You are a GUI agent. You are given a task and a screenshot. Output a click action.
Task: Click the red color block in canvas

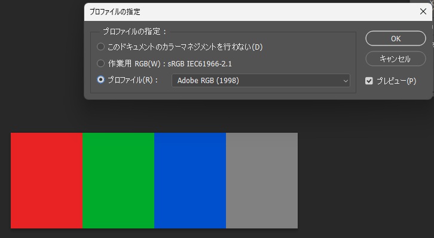47,181
